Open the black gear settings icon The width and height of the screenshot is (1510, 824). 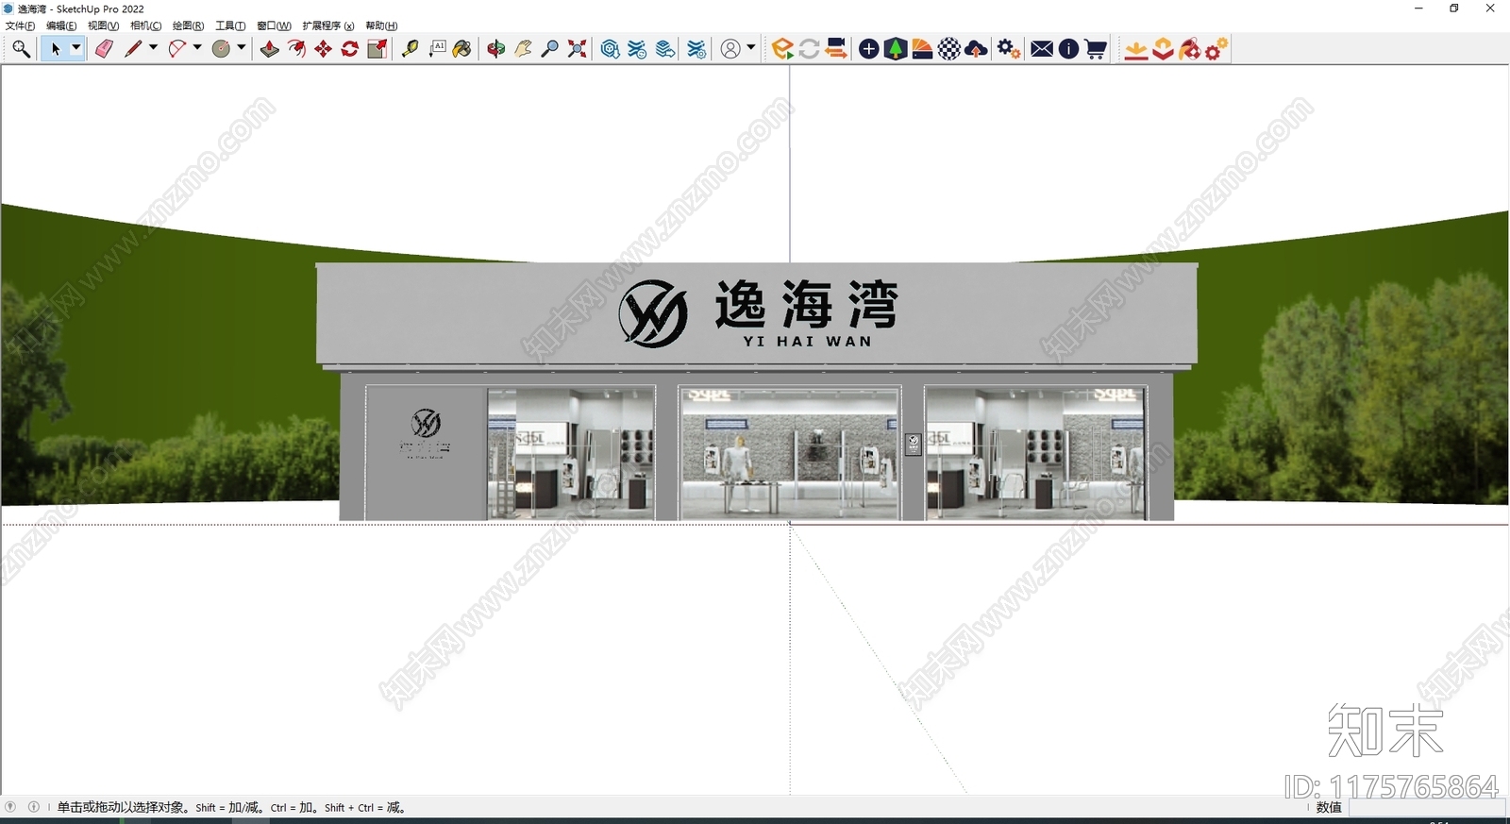click(x=1009, y=49)
